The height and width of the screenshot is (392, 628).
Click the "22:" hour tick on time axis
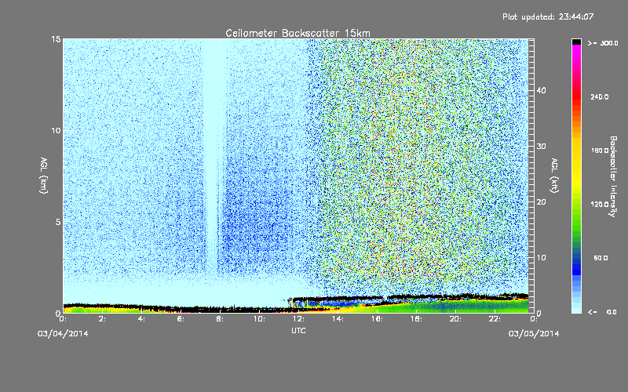point(495,319)
